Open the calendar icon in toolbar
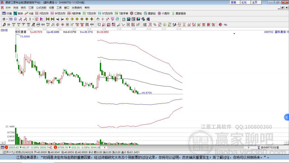 pyautogui.click(x=124, y=19)
